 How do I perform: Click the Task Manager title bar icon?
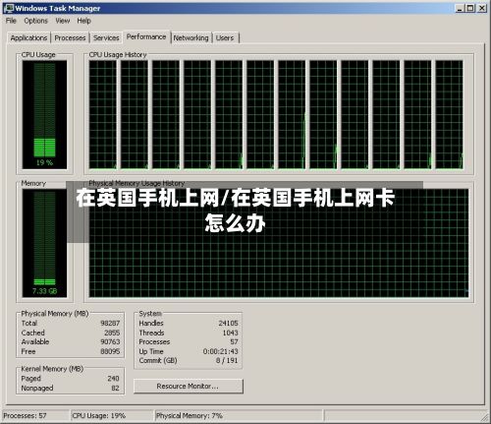[x=9, y=8]
